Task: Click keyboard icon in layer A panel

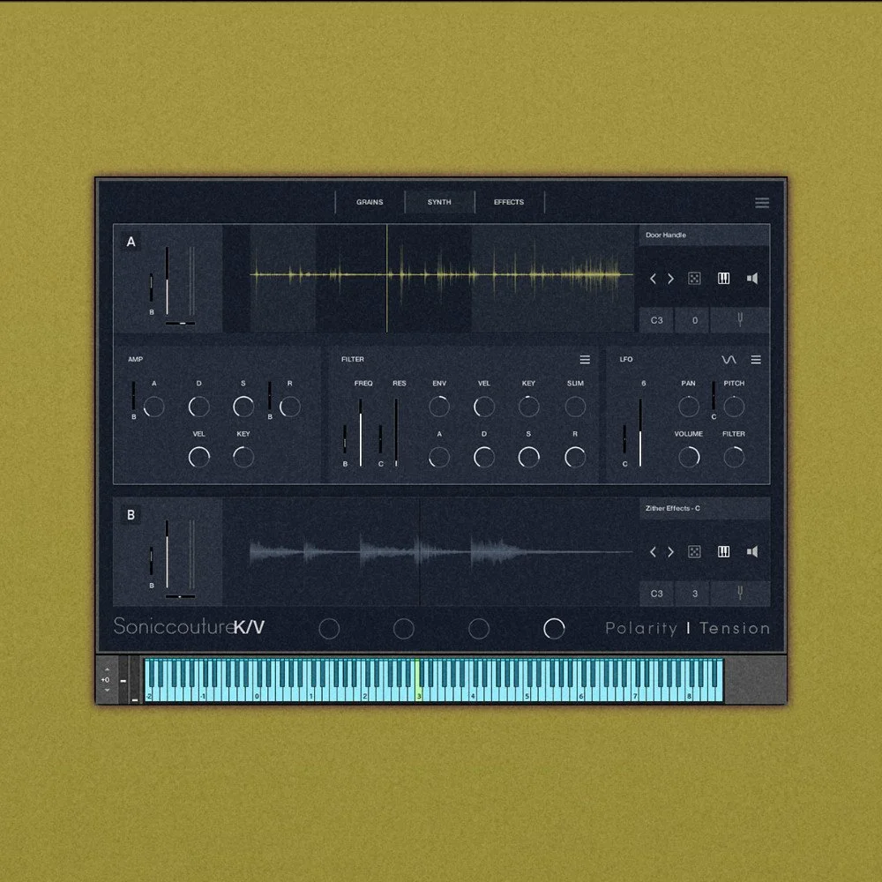Action: [x=724, y=279]
